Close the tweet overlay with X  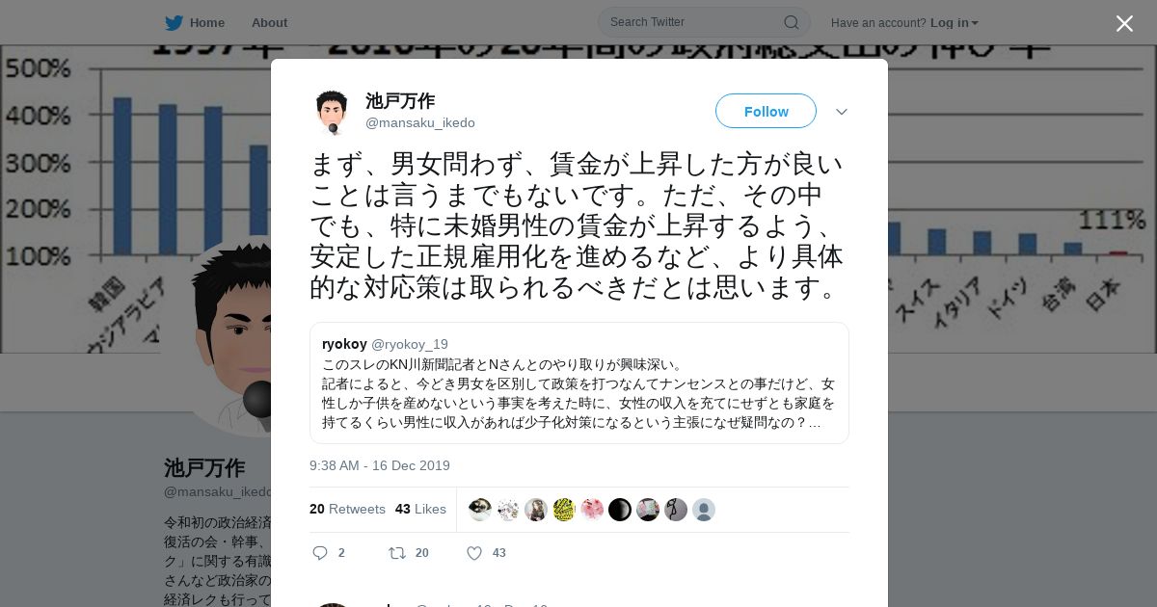pos(1124,23)
